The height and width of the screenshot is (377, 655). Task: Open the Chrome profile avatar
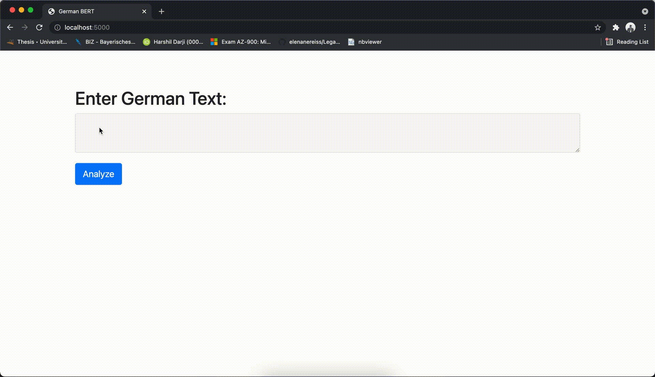tap(630, 27)
